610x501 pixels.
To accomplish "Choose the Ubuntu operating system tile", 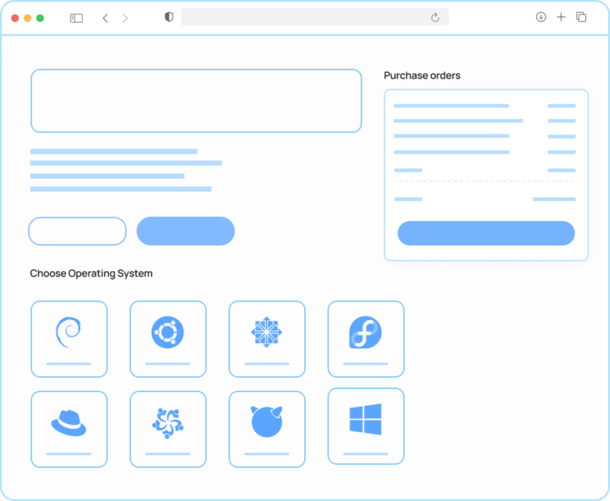I will click(167, 332).
